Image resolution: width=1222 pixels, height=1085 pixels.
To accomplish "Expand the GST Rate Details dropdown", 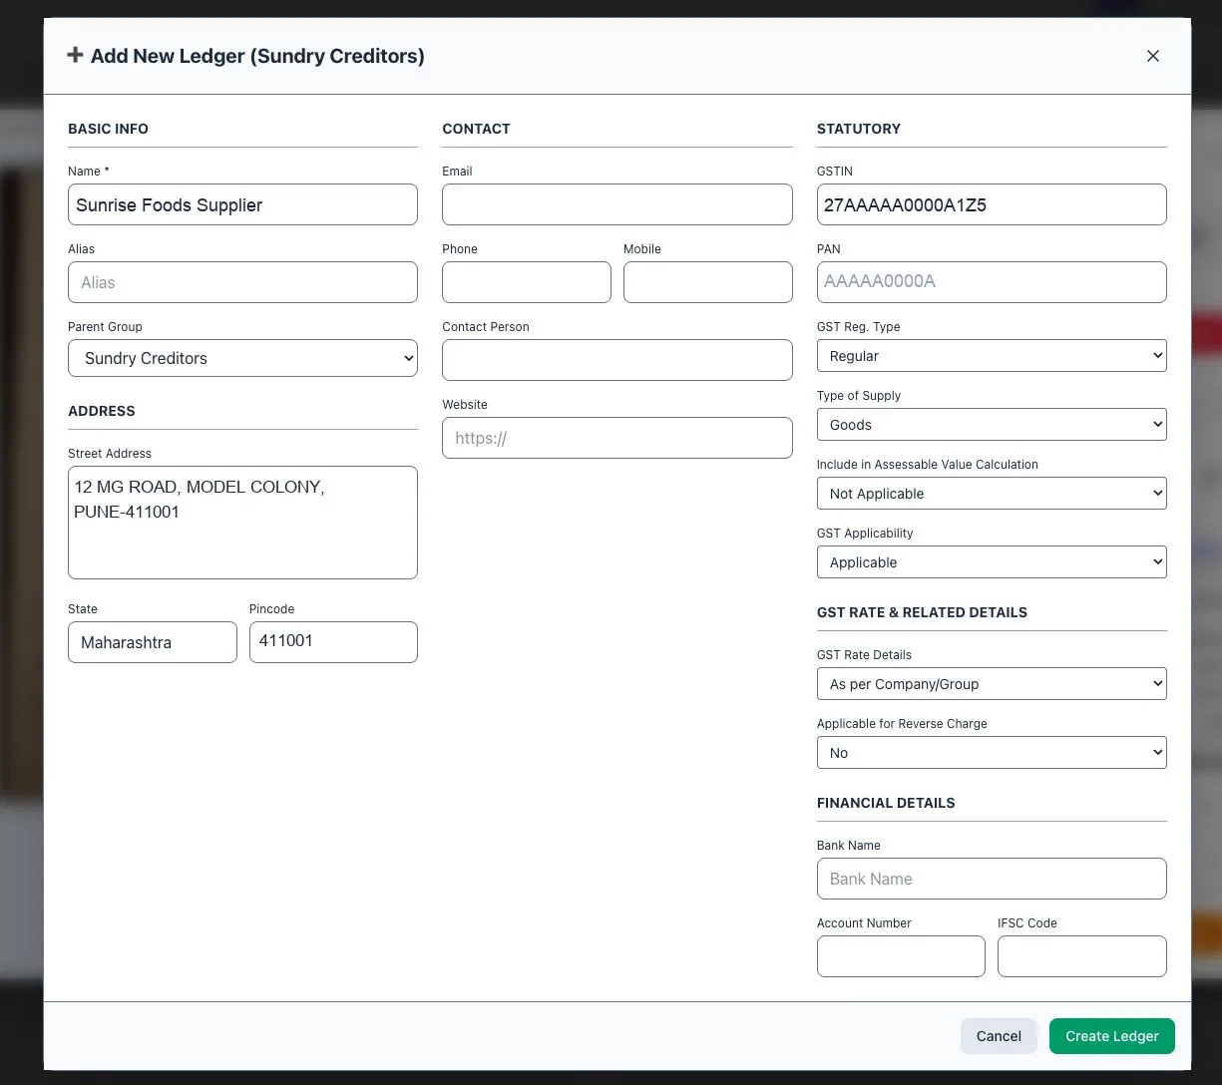I will pyautogui.click(x=992, y=684).
